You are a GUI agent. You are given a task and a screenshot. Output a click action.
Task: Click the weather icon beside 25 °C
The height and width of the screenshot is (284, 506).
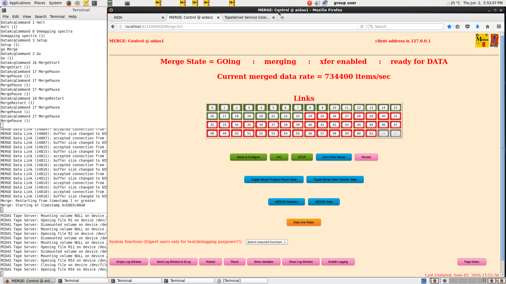(448, 3)
